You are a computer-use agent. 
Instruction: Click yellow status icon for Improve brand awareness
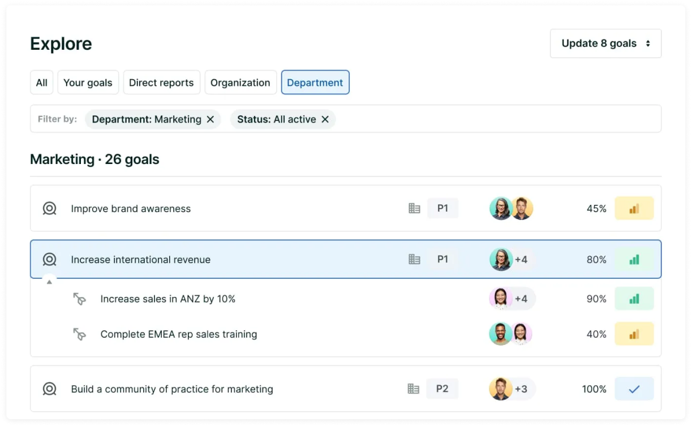click(x=634, y=208)
